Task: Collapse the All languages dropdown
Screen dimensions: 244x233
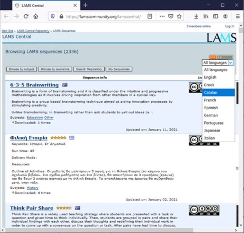Action: pyautogui.click(x=218, y=63)
